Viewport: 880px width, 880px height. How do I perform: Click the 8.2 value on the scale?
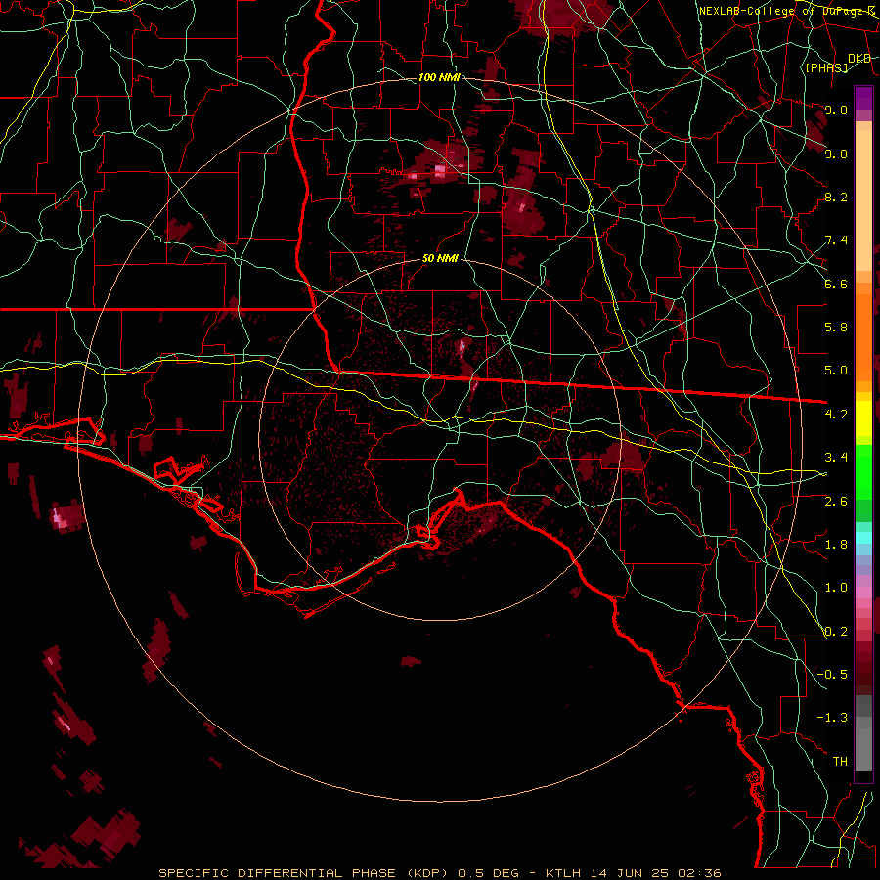coord(836,197)
